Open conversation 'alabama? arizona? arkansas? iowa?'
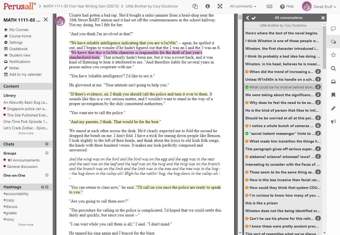Viewport: 340px width, 235px height. click(x=283, y=157)
